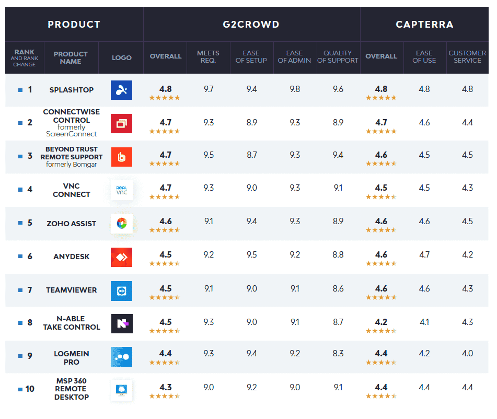497x419 pixels.
Task: Select LogMeIn Pro's Capterra star rating
Action: point(381,362)
